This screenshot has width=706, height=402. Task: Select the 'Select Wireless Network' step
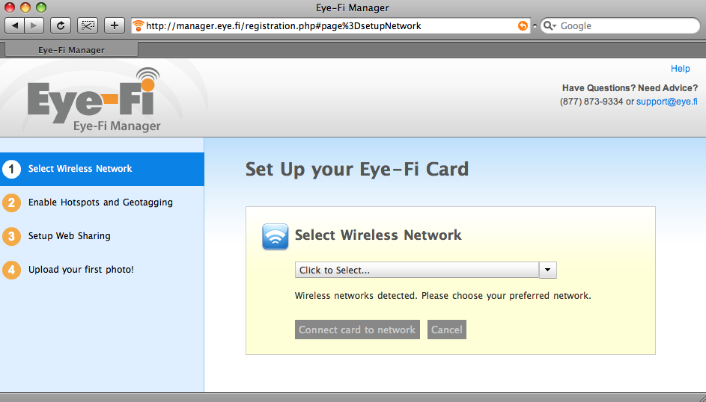(103, 169)
